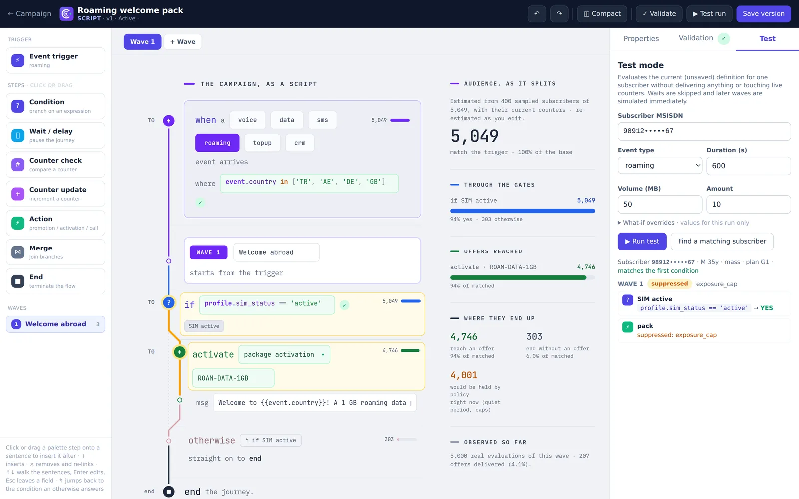Open the Event type roaming dropdown

[660, 166]
